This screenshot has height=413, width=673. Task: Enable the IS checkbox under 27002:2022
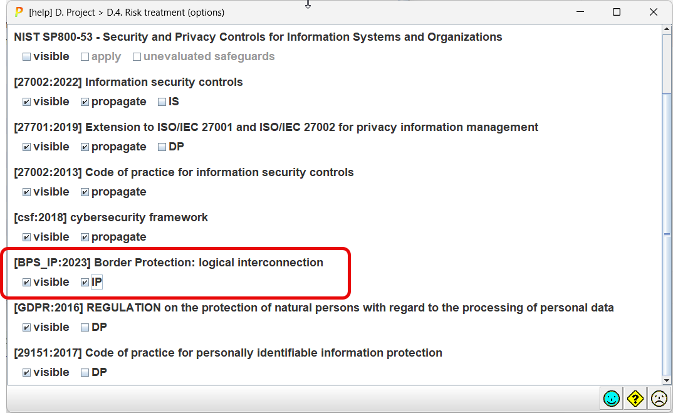coord(162,102)
